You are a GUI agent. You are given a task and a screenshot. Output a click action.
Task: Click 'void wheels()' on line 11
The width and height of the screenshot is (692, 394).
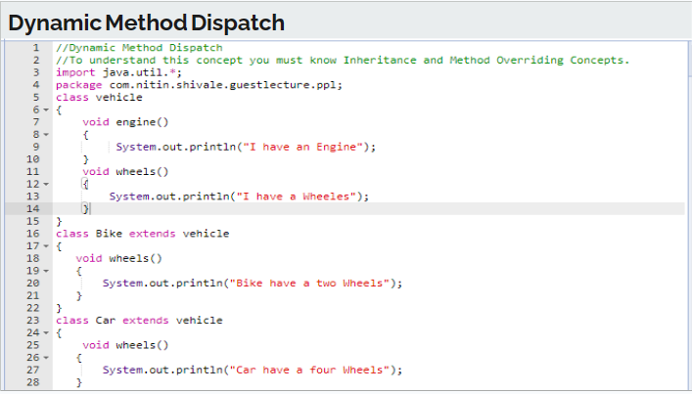[x=125, y=171]
